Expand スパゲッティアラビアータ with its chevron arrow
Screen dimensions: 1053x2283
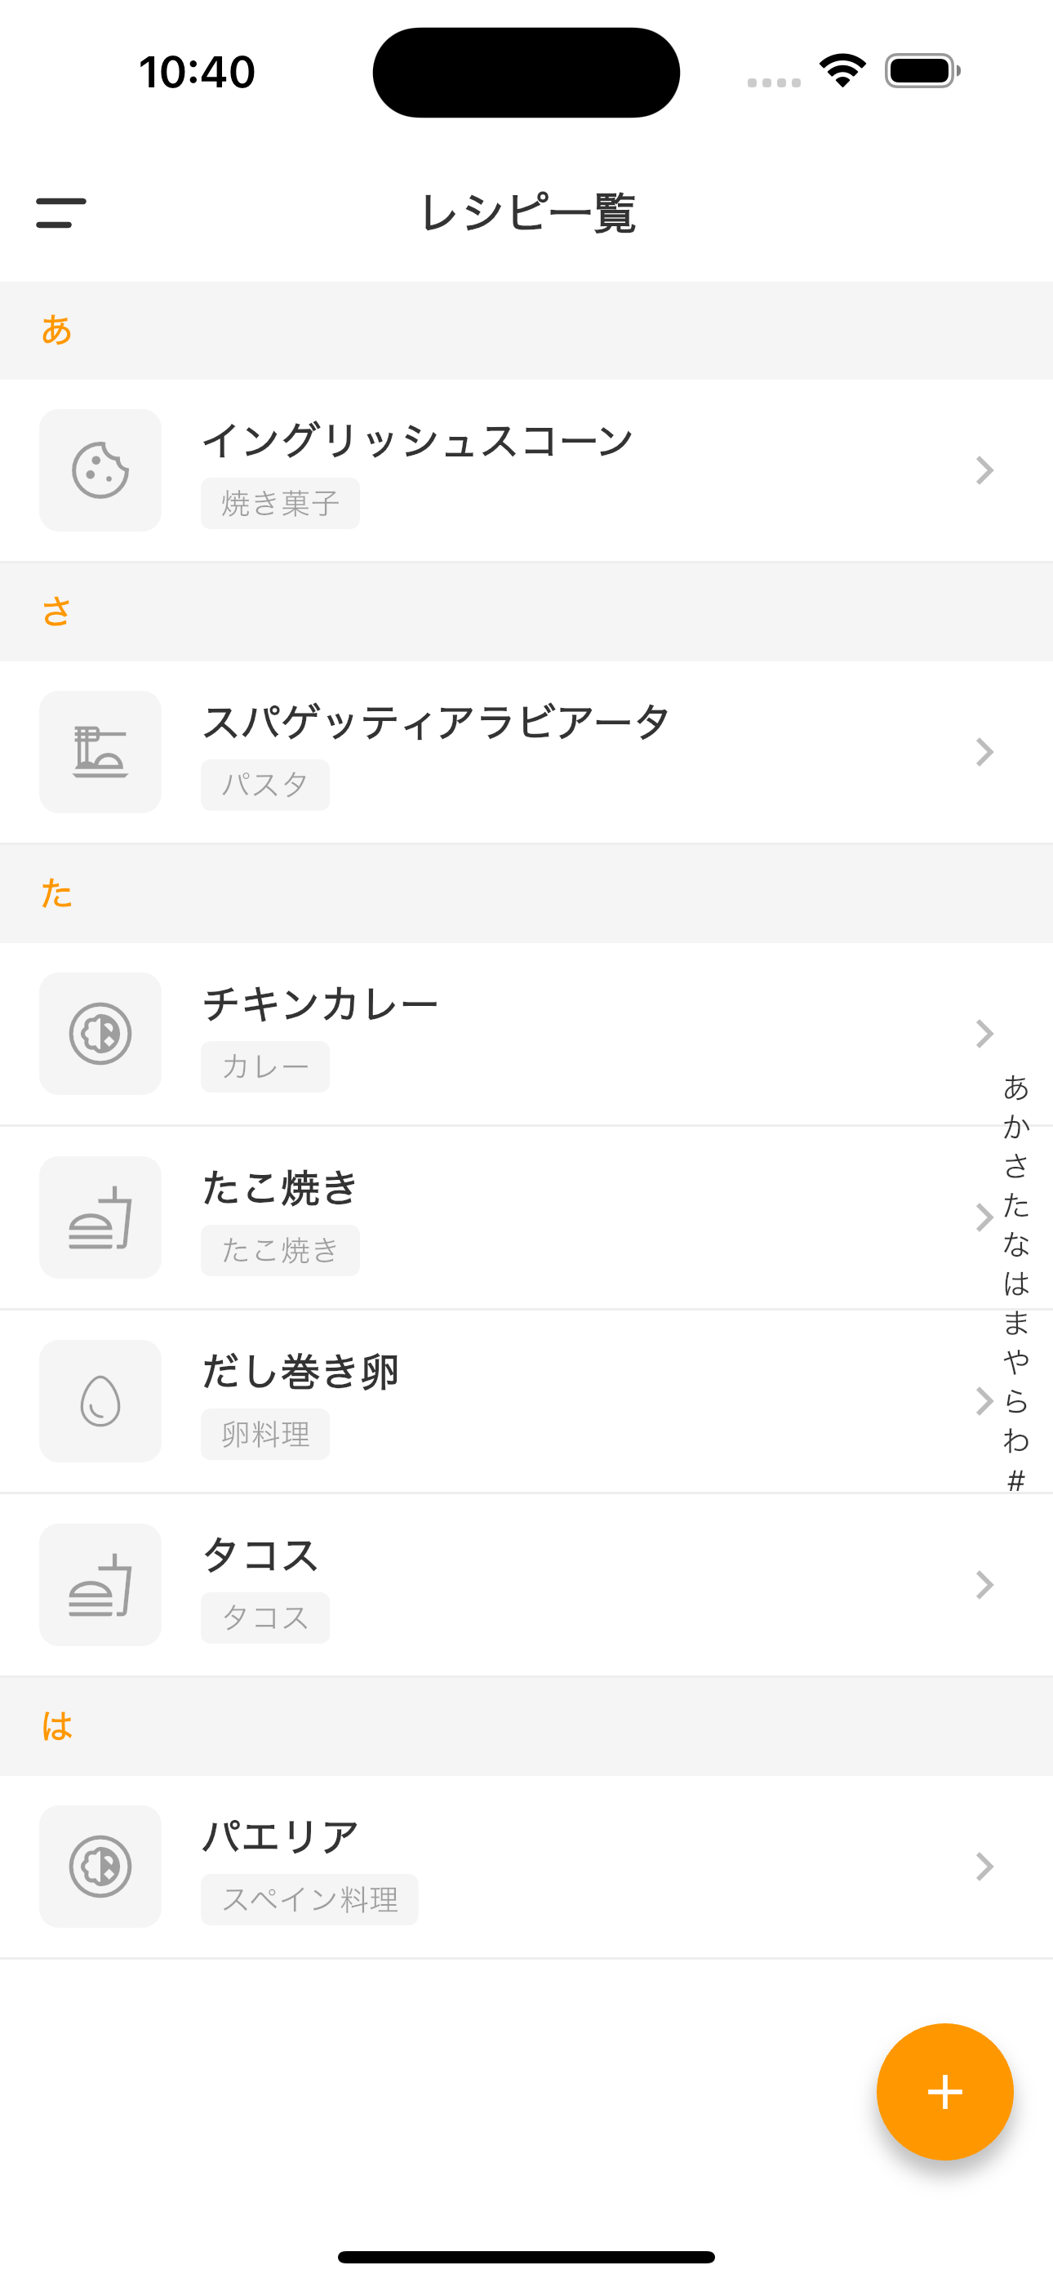click(x=984, y=753)
